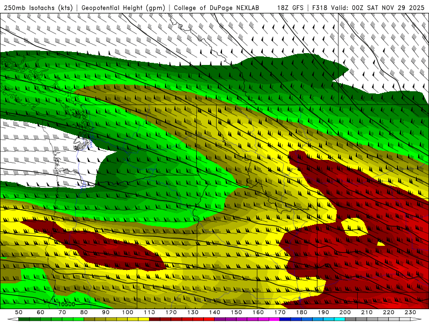Click the '200' colorbar label
Screen dimensions: 429x322
pos(345,312)
